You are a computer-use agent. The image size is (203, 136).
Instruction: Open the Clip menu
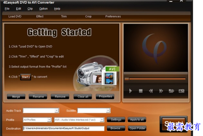[30, 9]
